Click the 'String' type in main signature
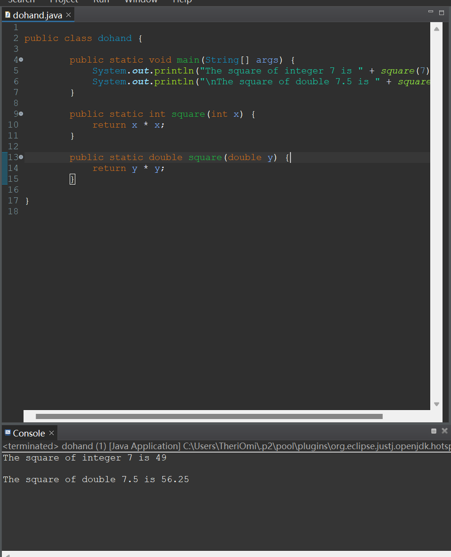451x557 pixels. pyautogui.click(x=222, y=60)
